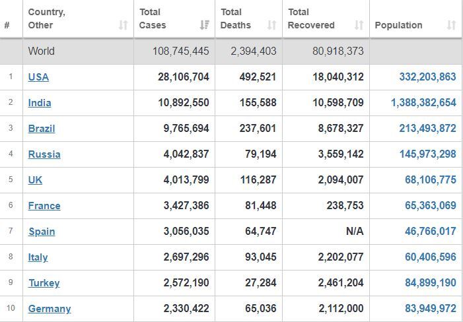The height and width of the screenshot is (322, 463).
Task: Open the Russia country link
Action: pyautogui.click(x=44, y=154)
